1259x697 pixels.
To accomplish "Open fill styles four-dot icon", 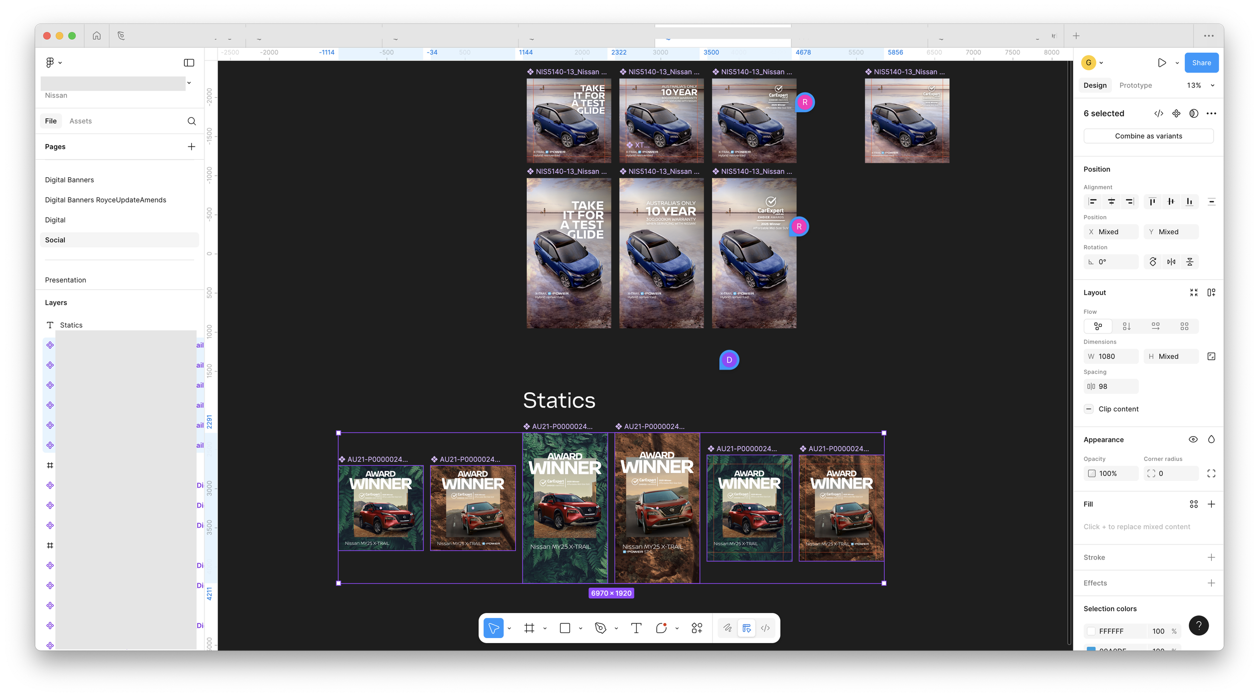I will [1194, 504].
